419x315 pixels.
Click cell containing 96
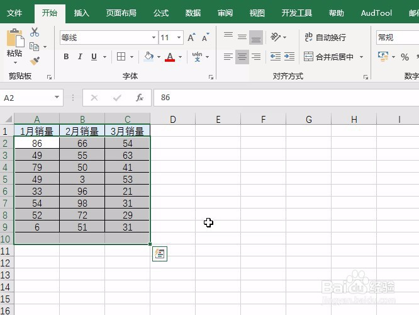(82, 191)
